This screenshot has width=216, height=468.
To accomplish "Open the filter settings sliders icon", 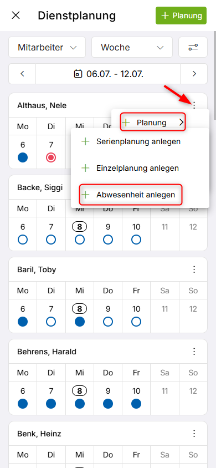I will point(193,47).
